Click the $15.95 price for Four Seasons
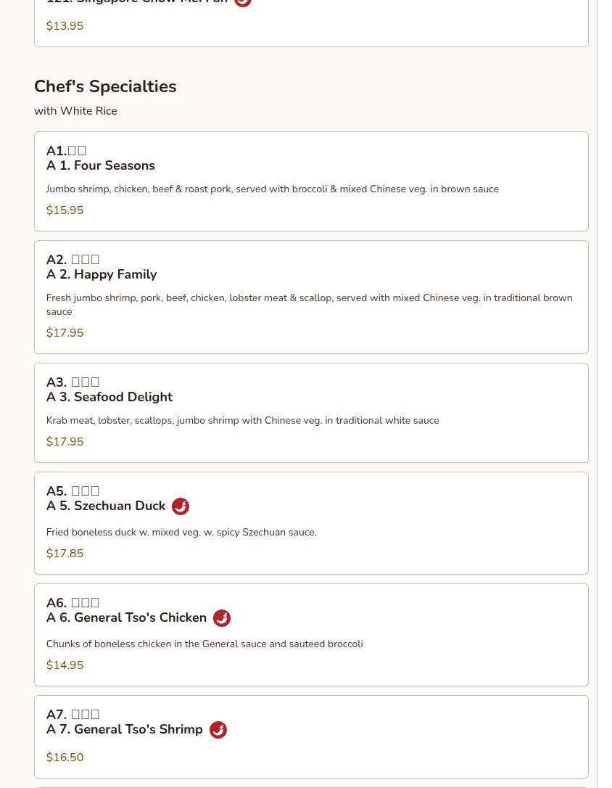The image size is (612, 788). (x=65, y=210)
